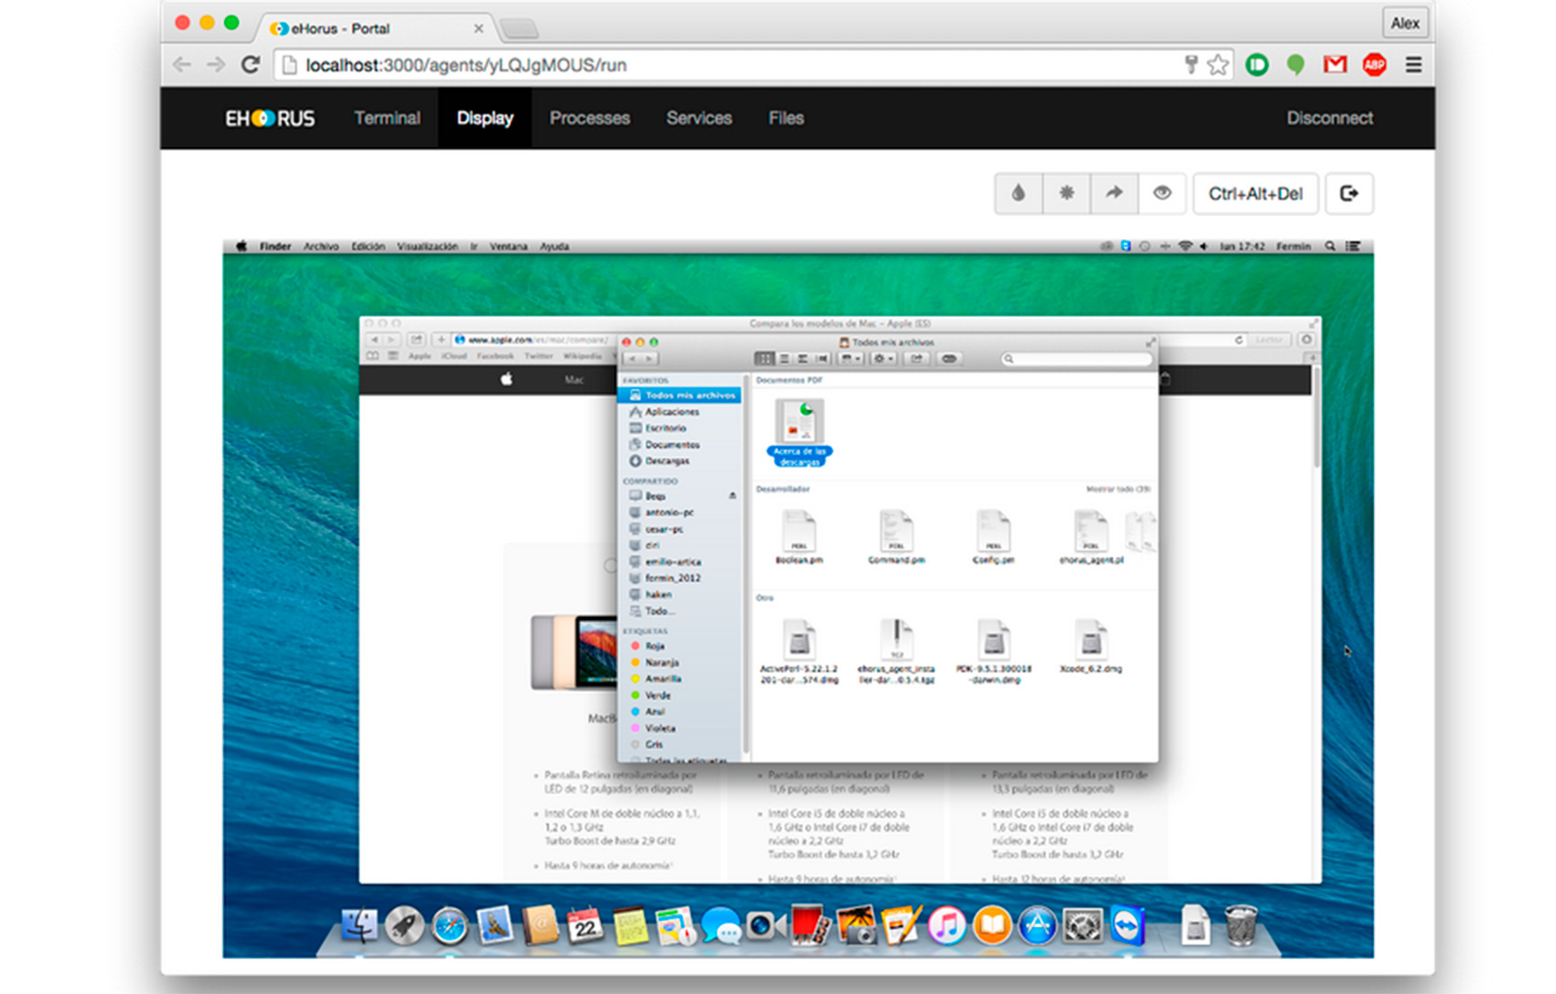This screenshot has width=1556, height=994.
Task: Switch Finder to column view
Action: (x=803, y=359)
